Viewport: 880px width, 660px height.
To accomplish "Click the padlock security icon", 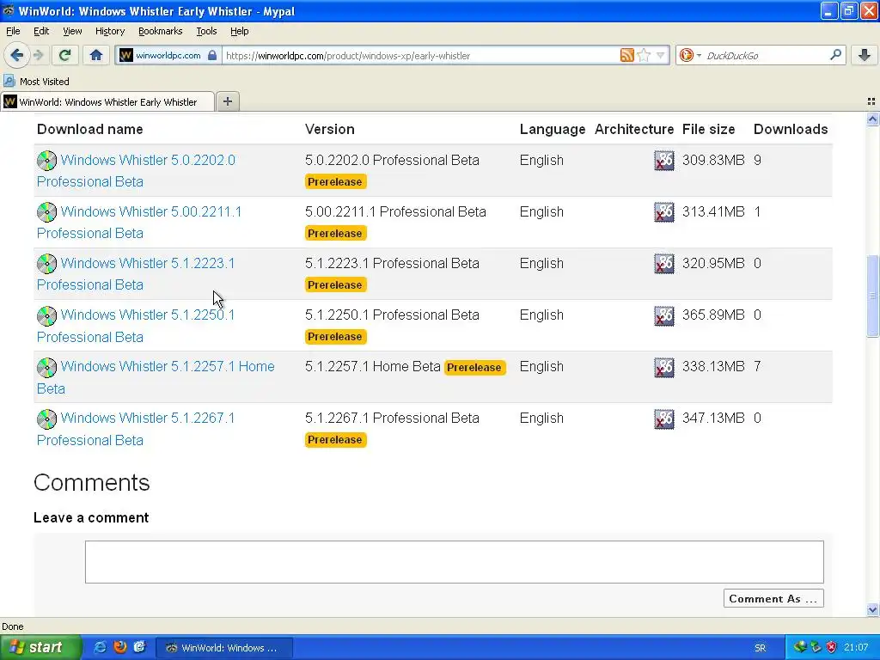I will point(212,55).
